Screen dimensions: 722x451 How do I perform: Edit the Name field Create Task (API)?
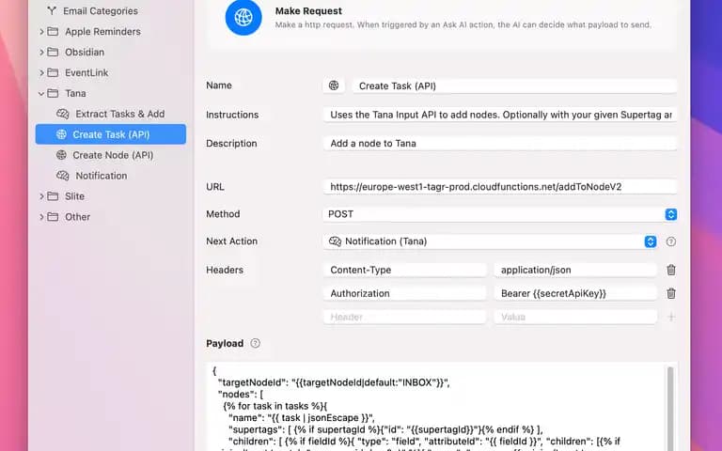514,86
